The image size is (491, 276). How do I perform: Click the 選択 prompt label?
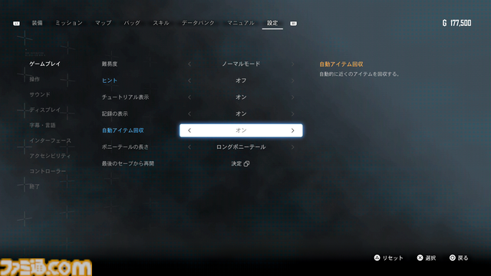pos(430,258)
